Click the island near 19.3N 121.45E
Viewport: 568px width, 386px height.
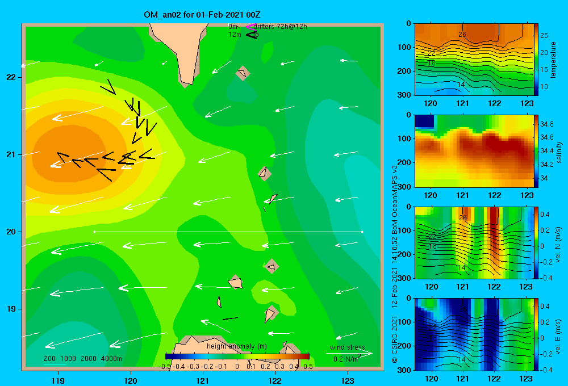(x=236, y=282)
